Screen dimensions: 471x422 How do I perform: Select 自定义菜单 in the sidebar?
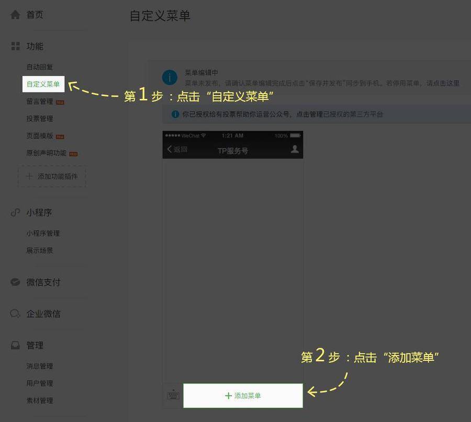[x=43, y=84]
